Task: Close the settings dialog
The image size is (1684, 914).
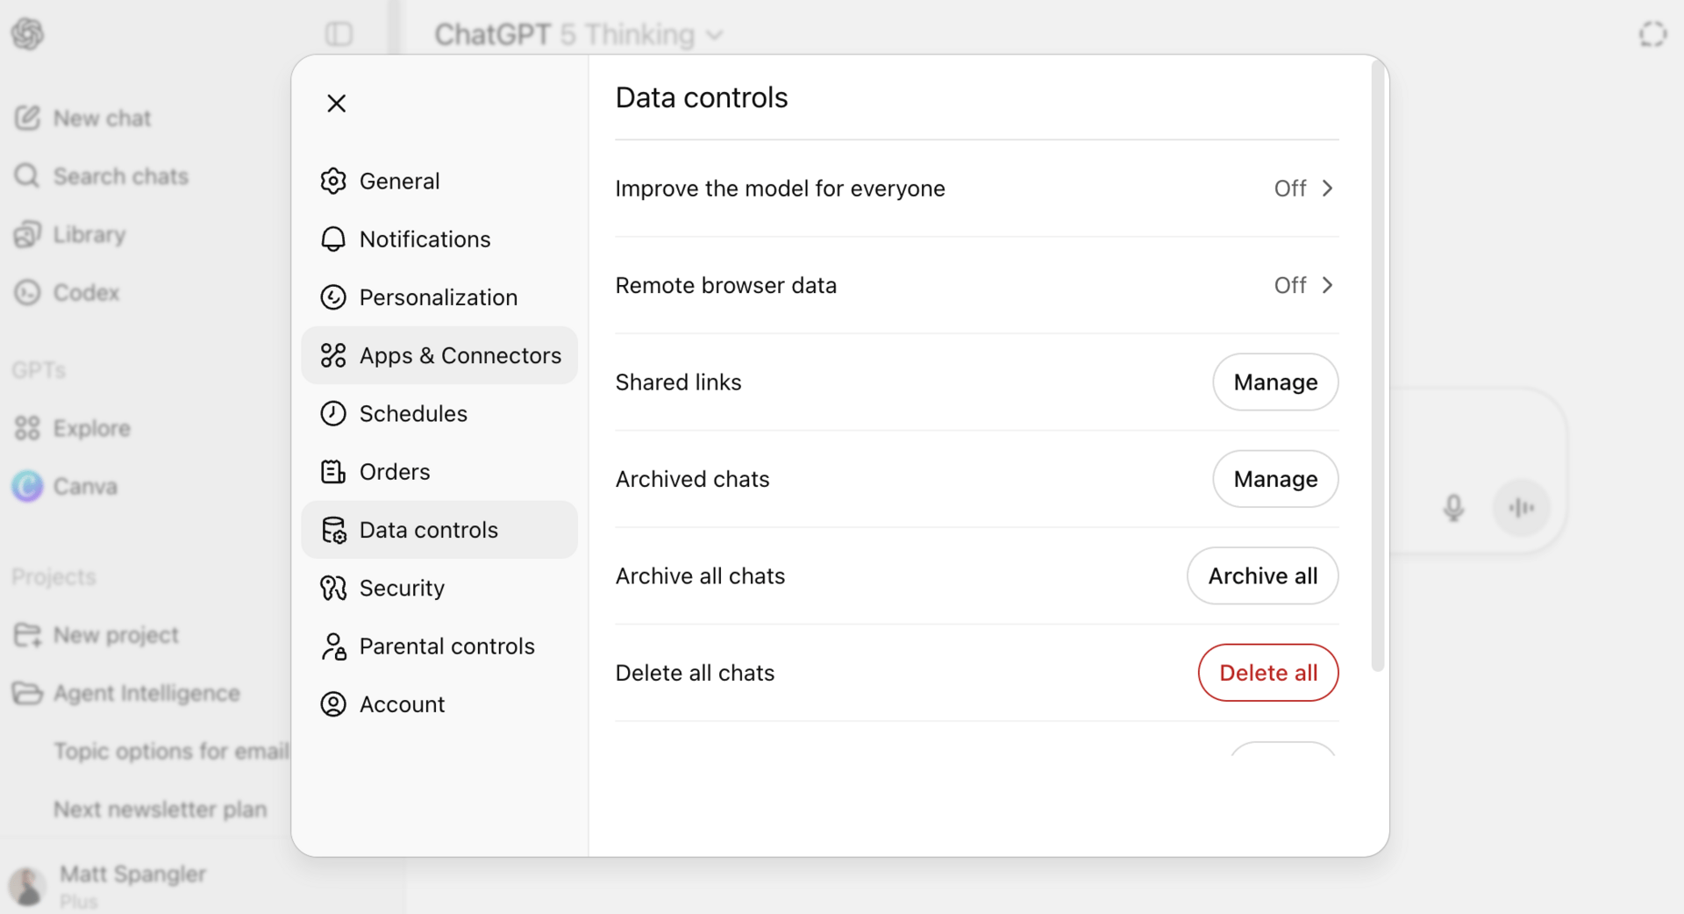Action: tap(337, 104)
